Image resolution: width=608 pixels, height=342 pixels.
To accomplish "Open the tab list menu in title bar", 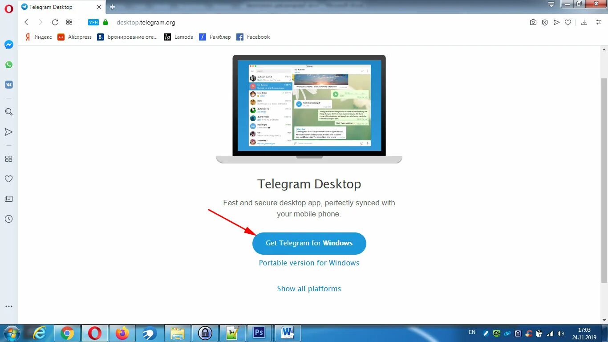I will point(551,4).
